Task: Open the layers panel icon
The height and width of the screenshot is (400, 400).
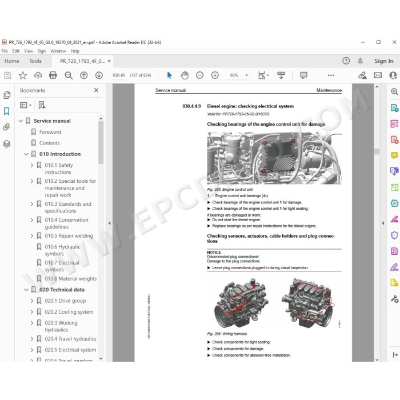Action: click(x=7, y=144)
